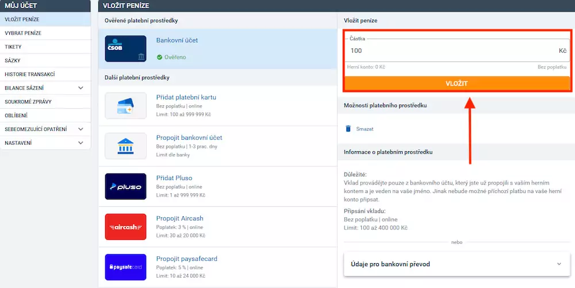This screenshot has height=288, width=575.
Task: Select the Bankovní účet payment method
Action: pyautogui.click(x=217, y=49)
